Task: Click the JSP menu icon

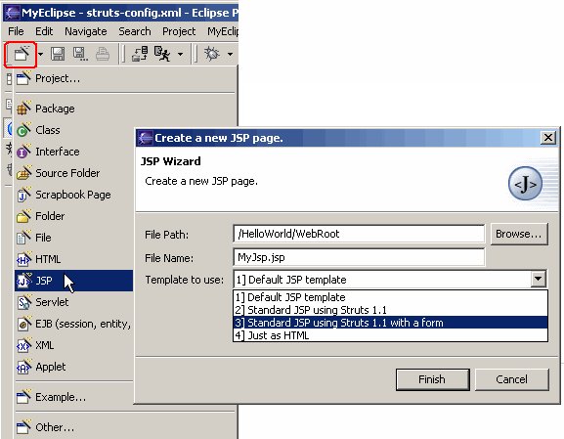Action: click(23, 281)
